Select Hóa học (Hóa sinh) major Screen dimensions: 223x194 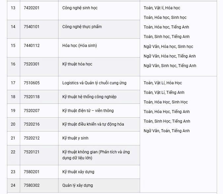click(80, 46)
